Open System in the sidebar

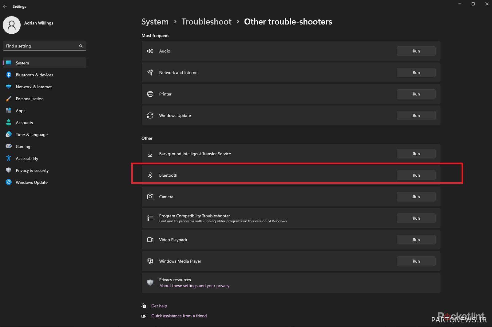45,63
